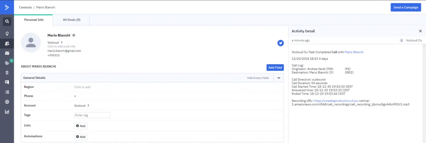The height and width of the screenshot is (143, 426).
Task: Switch to the All Deals (0) tab
Action: (x=71, y=20)
